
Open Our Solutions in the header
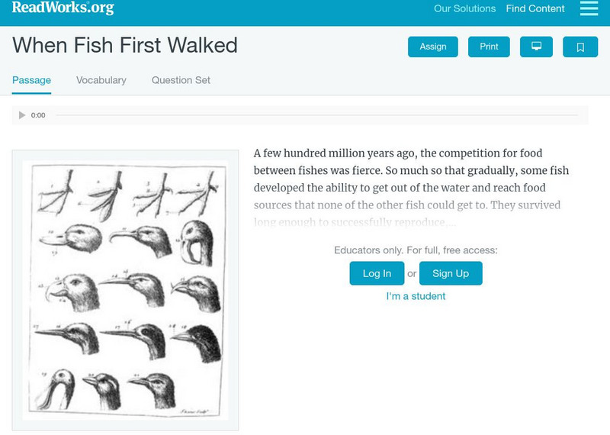point(464,9)
